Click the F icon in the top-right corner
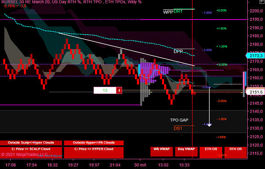 coord(262,1)
